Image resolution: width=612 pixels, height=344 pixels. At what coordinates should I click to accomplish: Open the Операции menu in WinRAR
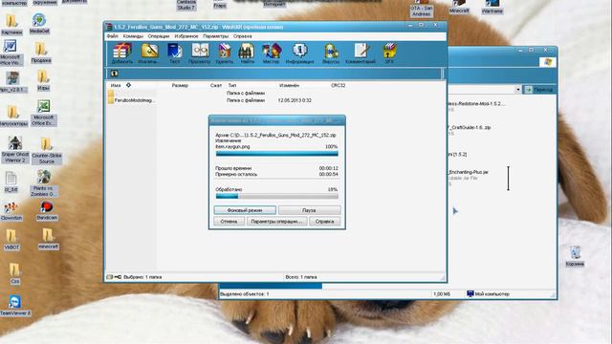point(159,36)
